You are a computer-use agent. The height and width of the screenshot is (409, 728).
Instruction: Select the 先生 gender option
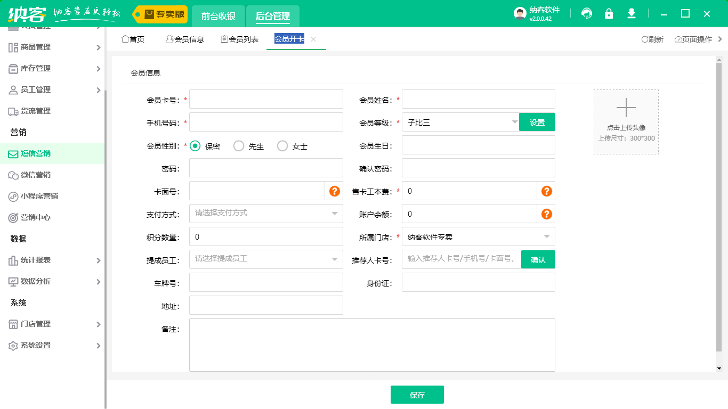tap(239, 146)
